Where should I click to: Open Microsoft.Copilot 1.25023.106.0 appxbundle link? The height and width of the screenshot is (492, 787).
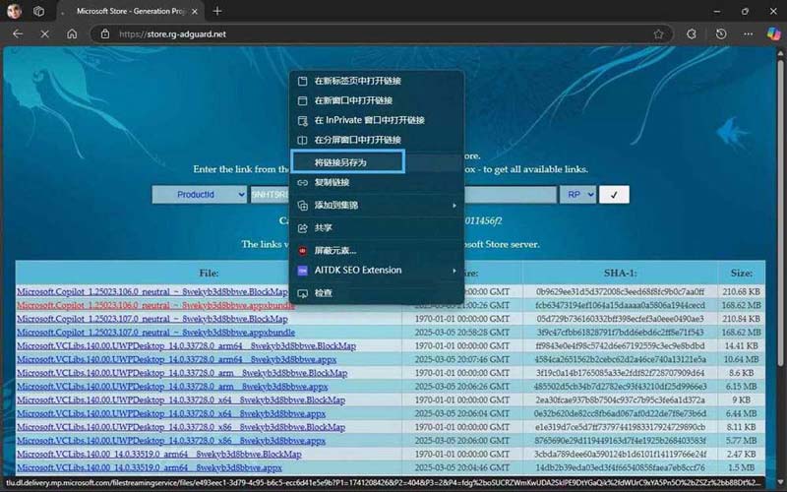(155, 305)
